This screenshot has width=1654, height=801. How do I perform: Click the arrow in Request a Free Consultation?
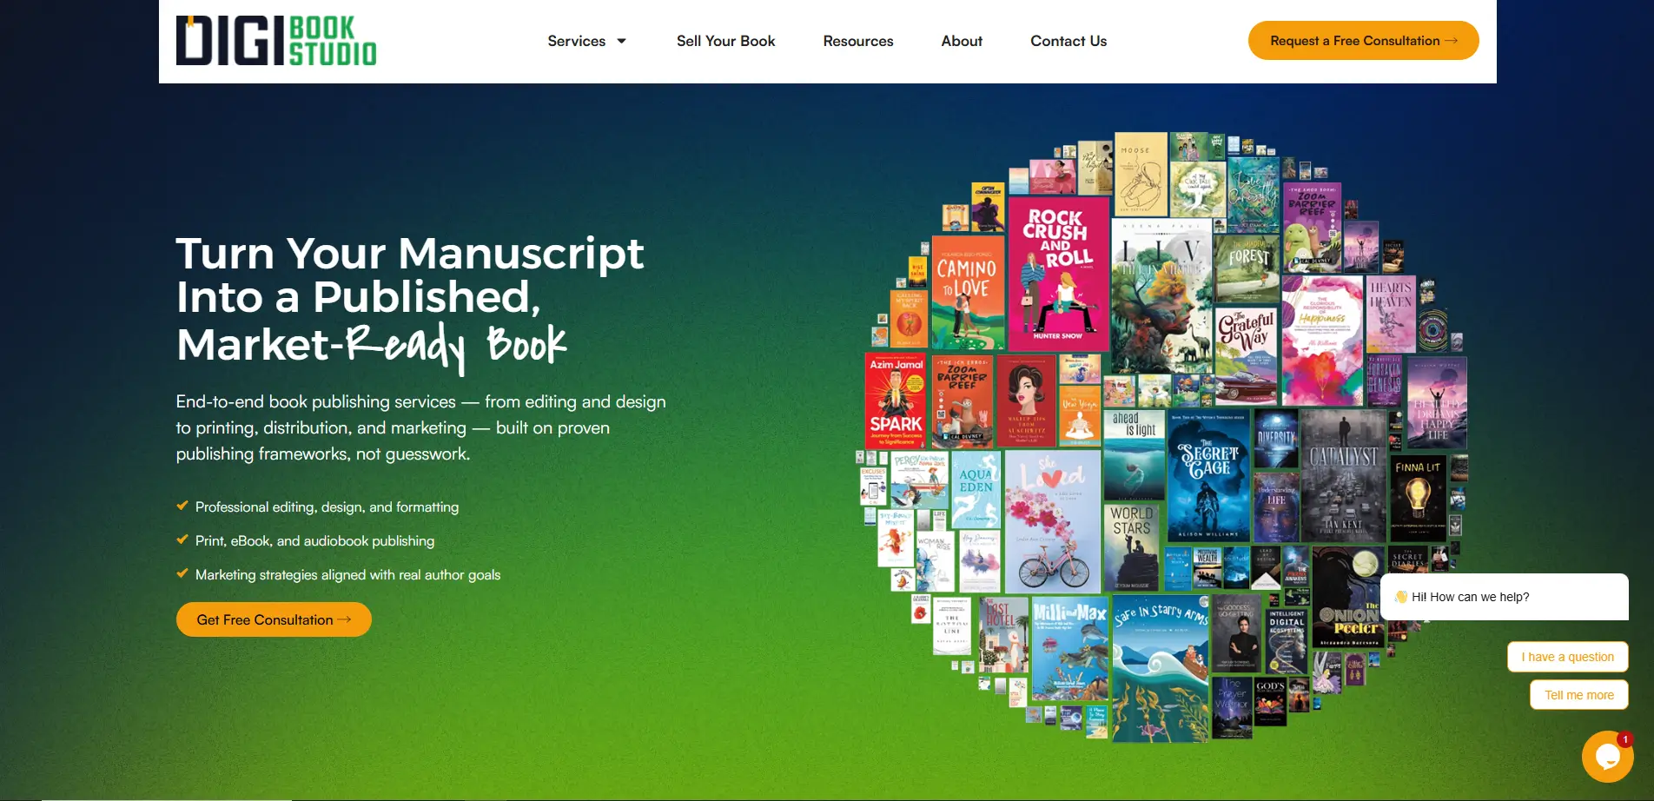1451,41
